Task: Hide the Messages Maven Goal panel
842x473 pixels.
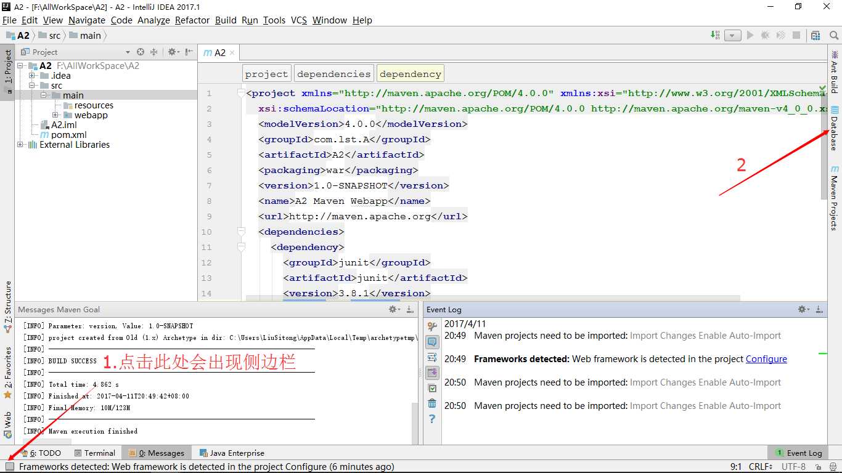Action: coord(410,309)
